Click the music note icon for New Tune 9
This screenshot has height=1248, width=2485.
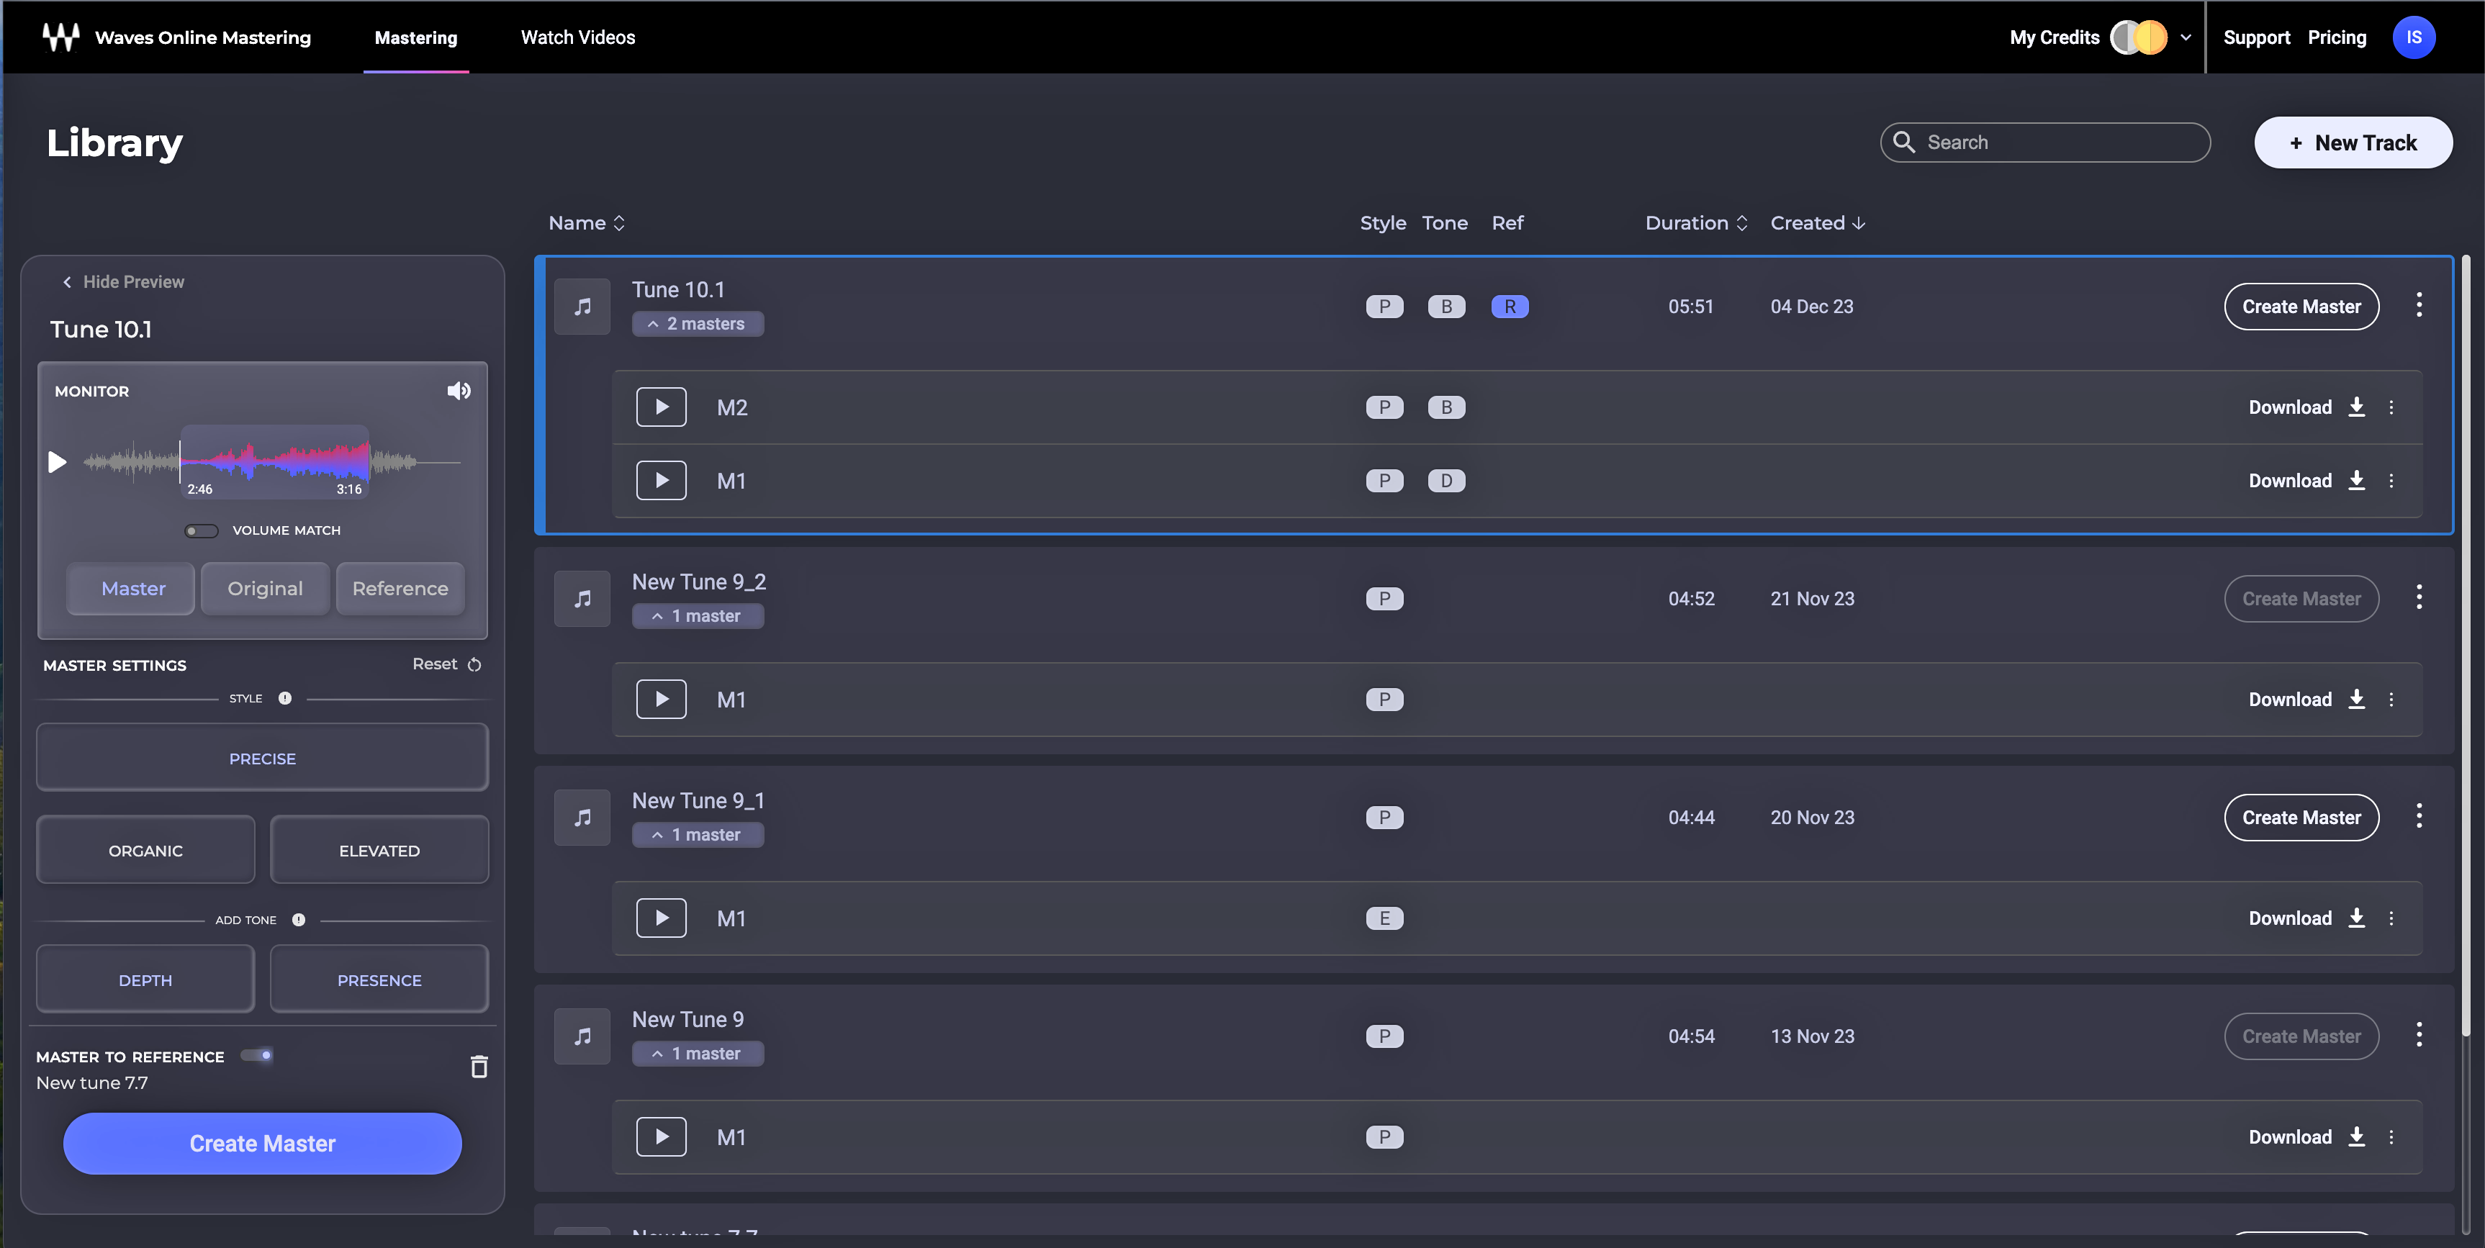tap(581, 1036)
